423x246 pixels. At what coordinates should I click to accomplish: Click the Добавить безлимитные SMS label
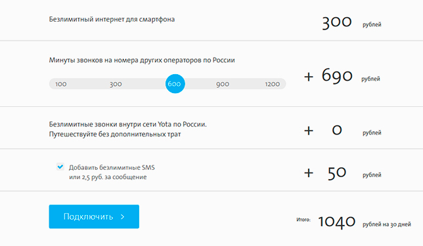[x=112, y=167]
